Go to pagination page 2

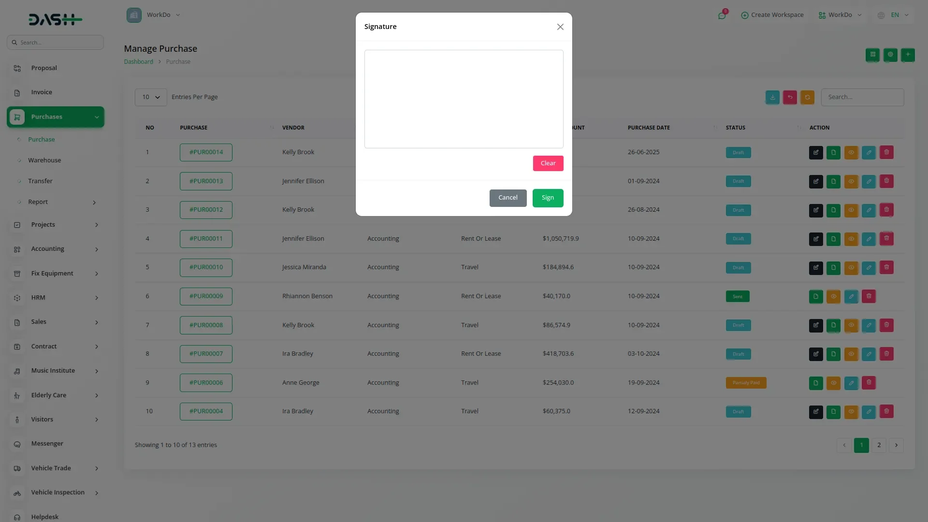(x=879, y=445)
